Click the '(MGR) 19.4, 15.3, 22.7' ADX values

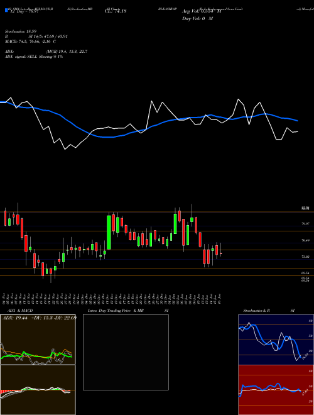click(x=67, y=52)
